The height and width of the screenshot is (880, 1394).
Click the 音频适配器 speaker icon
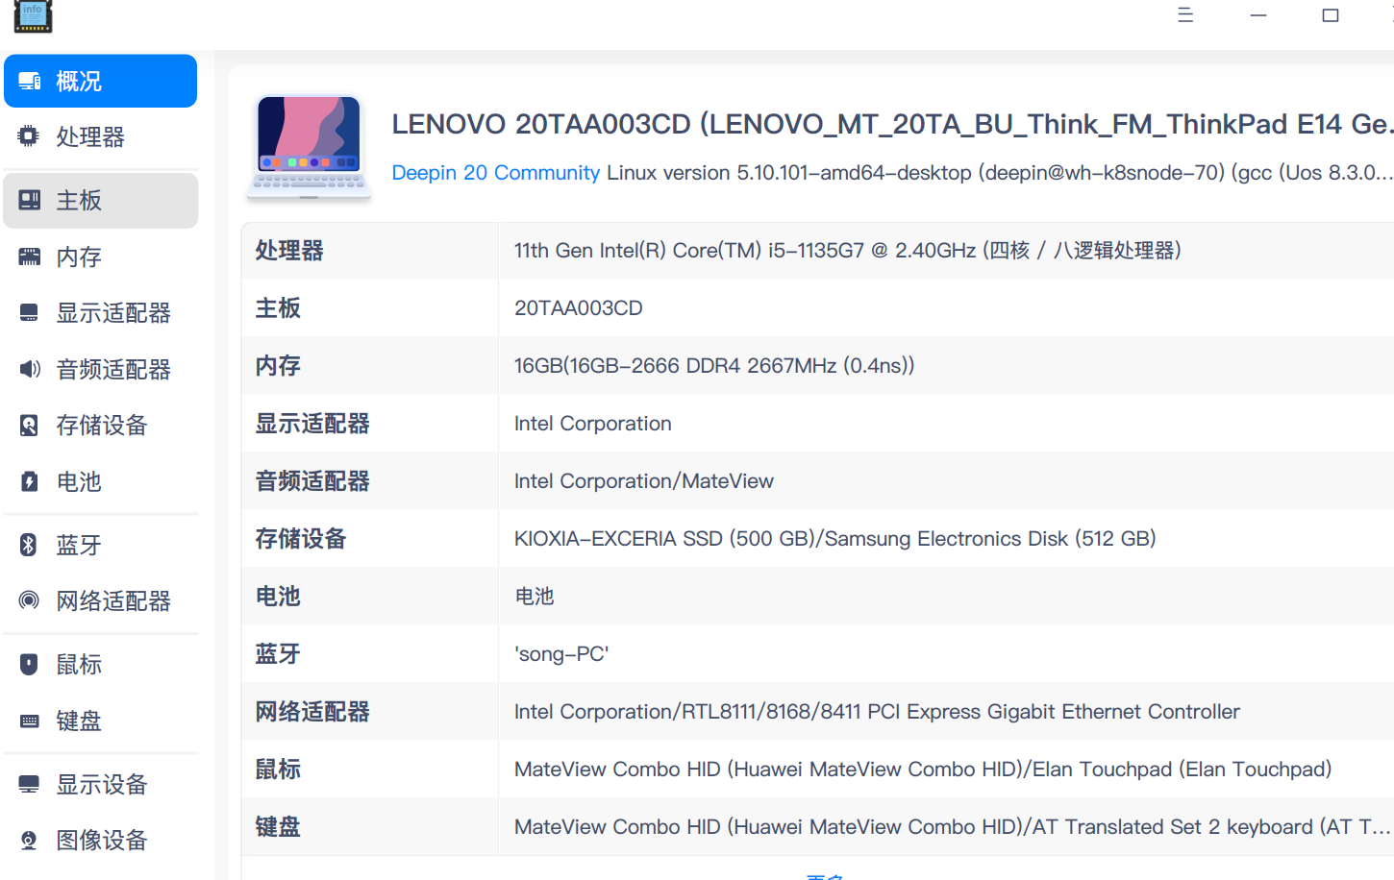pos(30,369)
